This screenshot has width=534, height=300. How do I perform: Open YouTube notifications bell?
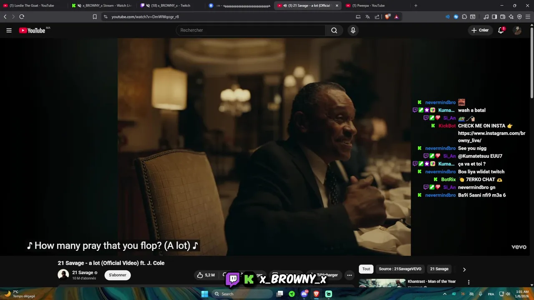501,30
